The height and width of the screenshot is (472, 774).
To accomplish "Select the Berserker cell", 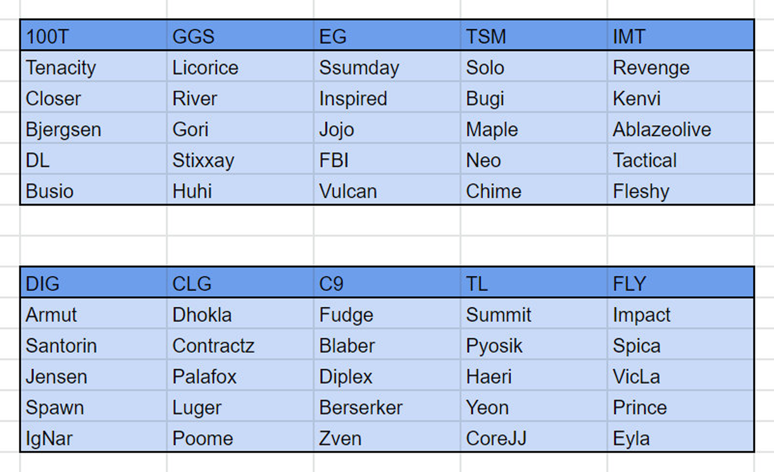I will pos(387,407).
